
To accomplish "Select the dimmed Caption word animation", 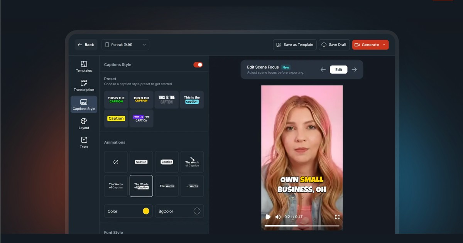I will (x=116, y=186).
